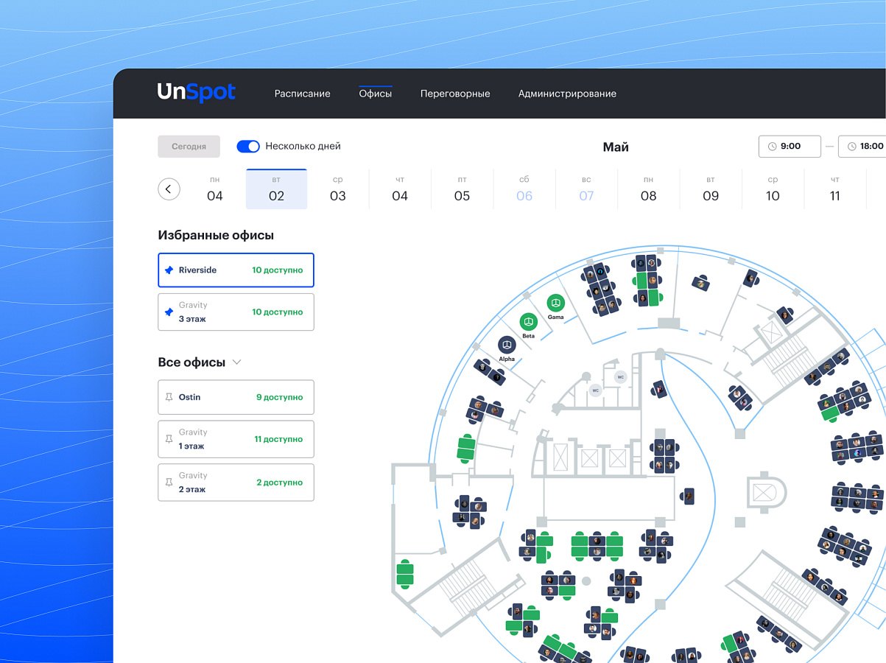Click the UnSpot logo
The image size is (886, 663).
pos(196,92)
